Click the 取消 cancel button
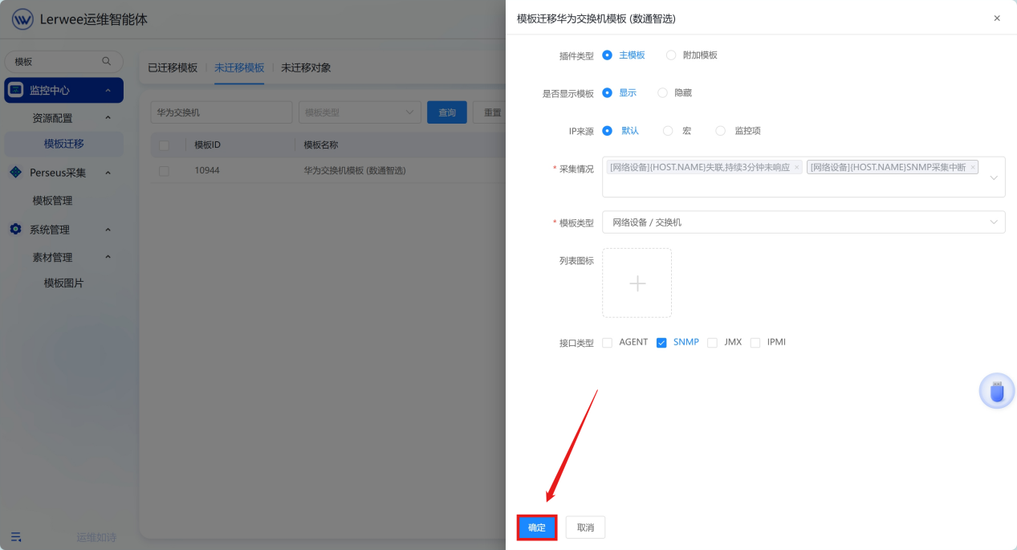1017x550 pixels. (x=585, y=528)
